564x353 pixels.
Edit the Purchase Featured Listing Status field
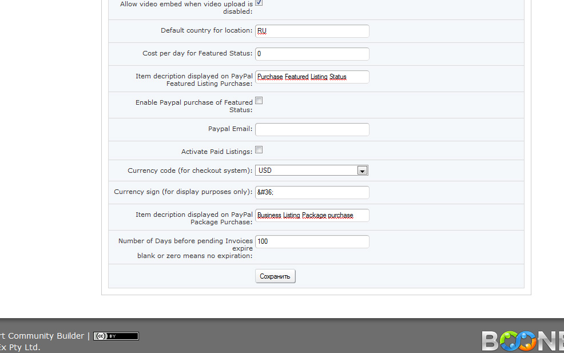[312, 77]
